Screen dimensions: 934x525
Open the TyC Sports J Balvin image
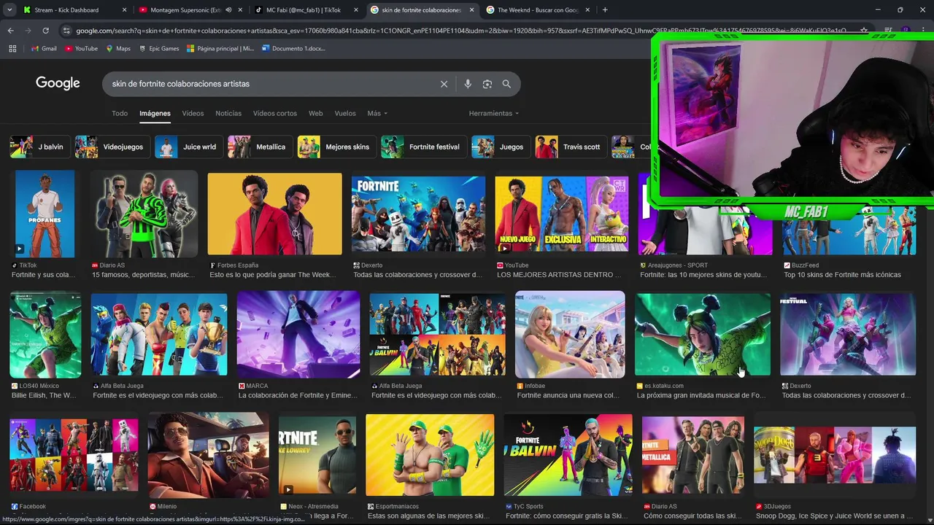point(568,456)
